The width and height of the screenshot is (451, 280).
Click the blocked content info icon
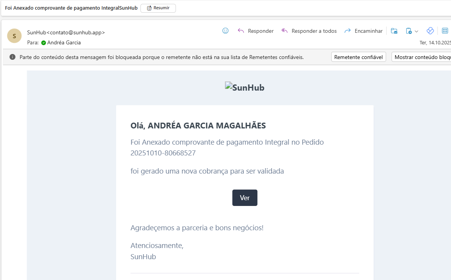pos(12,57)
